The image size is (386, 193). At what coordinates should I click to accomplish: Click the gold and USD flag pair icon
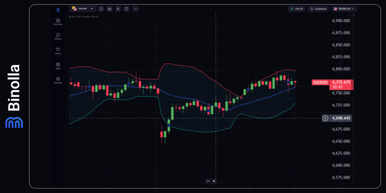(x=74, y=9)
